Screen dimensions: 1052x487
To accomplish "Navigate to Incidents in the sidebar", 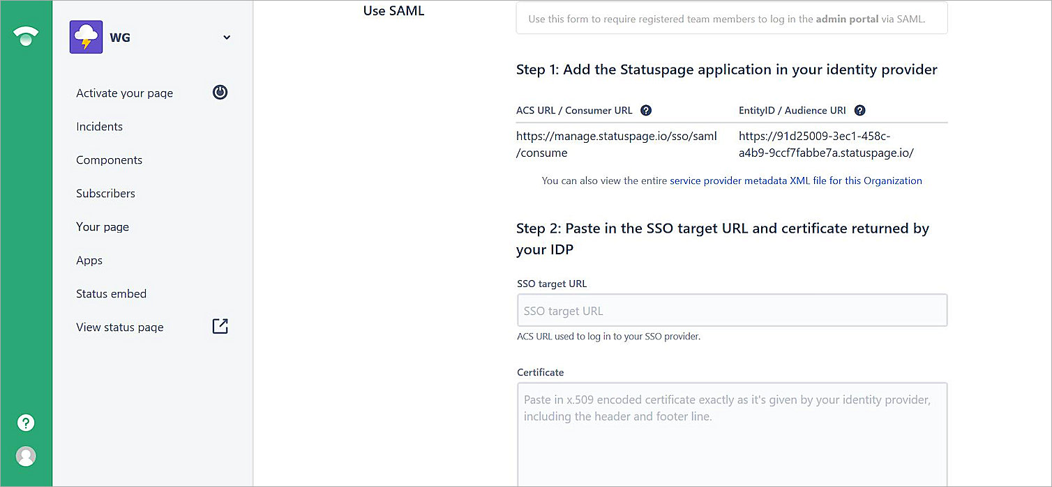I will pos(99,126).
